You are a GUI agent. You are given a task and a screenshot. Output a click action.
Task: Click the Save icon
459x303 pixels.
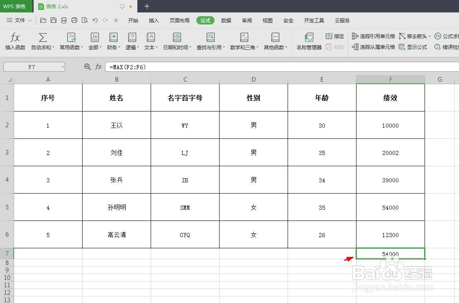click(x=54, y=20)
